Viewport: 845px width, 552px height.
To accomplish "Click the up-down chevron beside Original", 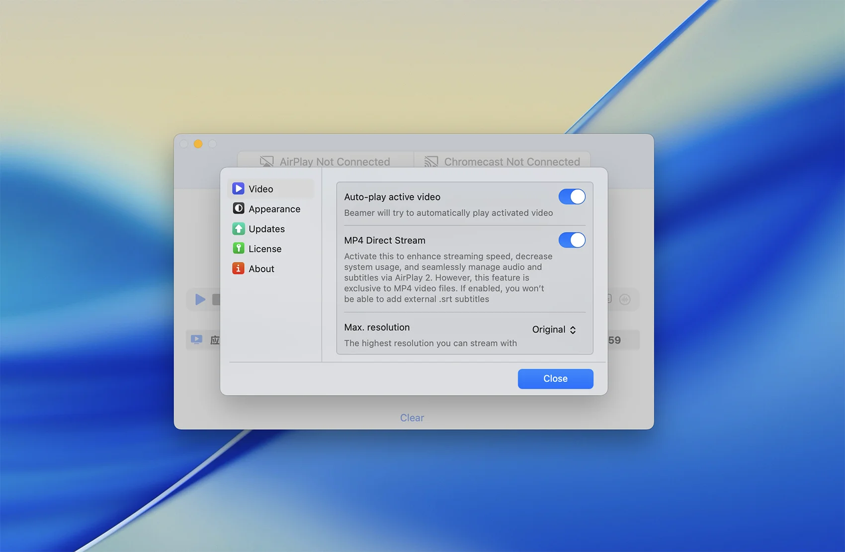I will point(573,330).
